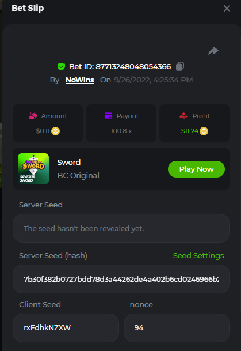Click the 100.8 x payout value
The width and height of the screenshot is (241, 351).
click(x=121, y=131)
